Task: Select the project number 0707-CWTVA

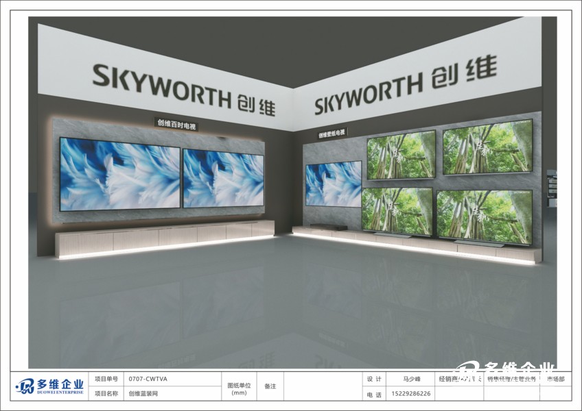Action: (x=148, y=379)
